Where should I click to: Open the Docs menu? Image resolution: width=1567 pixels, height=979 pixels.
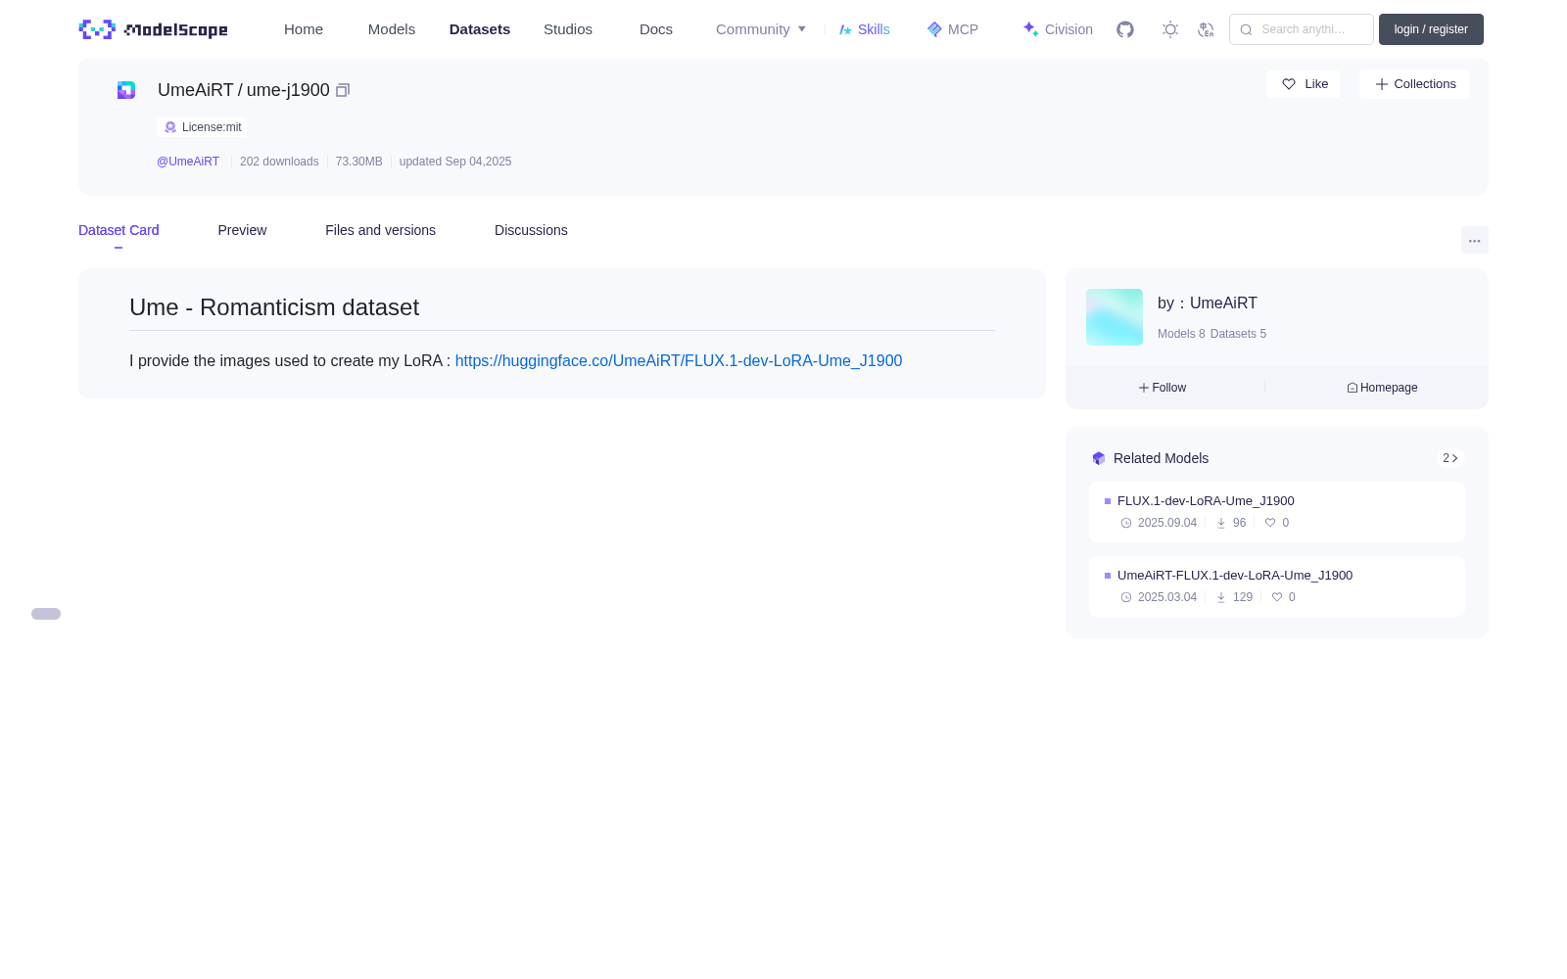pyautogui.click(x=656, y=29)
